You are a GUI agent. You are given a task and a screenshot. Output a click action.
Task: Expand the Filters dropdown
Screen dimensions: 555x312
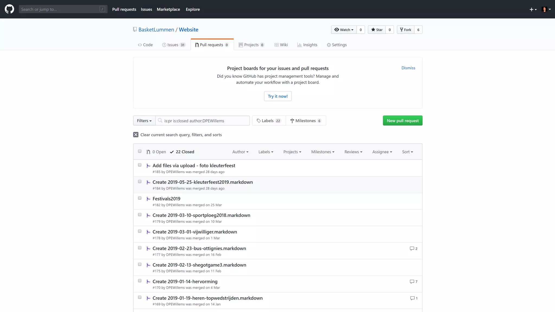(144, 121)
